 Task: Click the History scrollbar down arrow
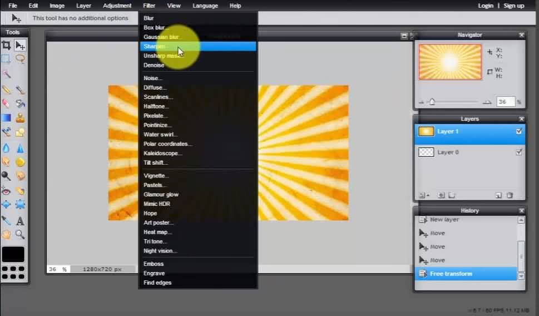pyautogui.click(x=521, y=276)
